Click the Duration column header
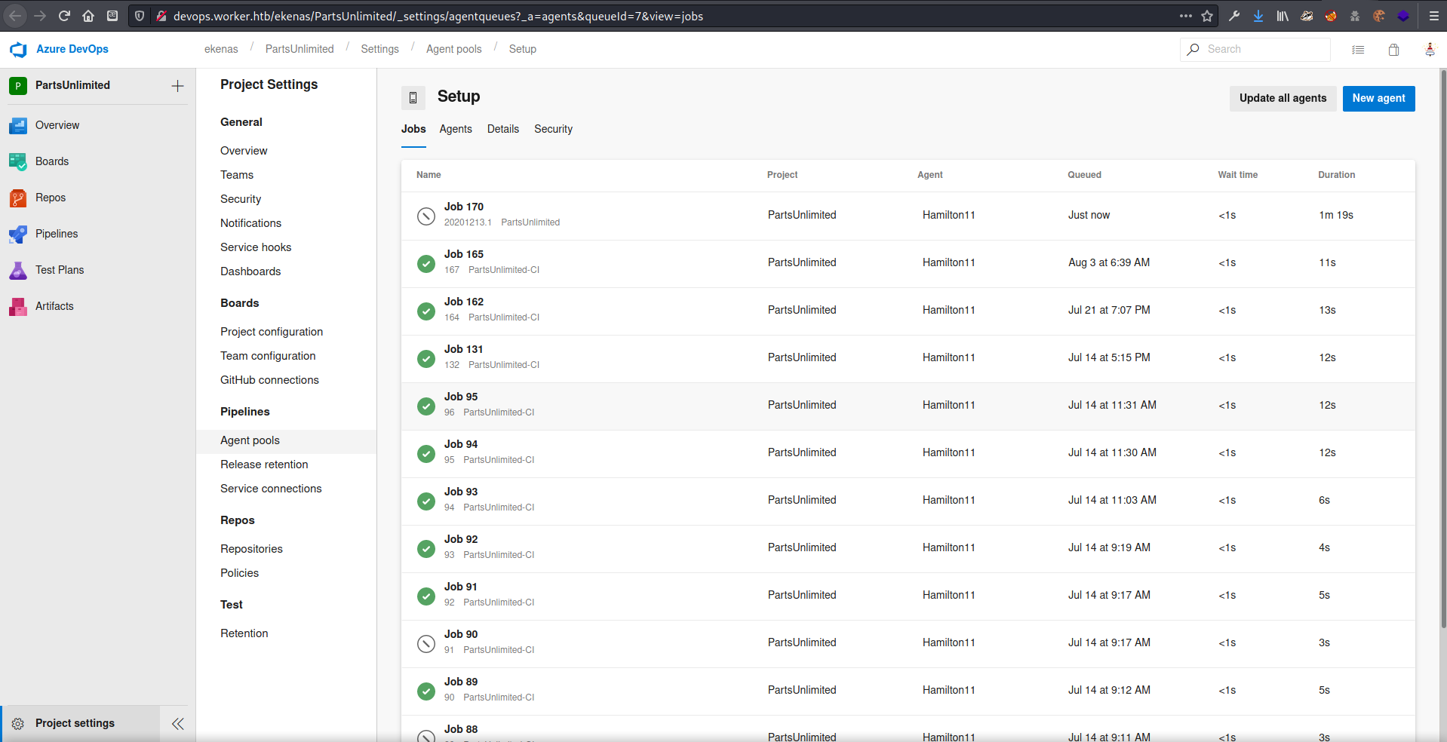This screenshot has width=1447, height=742. (x=1336, y=175)
